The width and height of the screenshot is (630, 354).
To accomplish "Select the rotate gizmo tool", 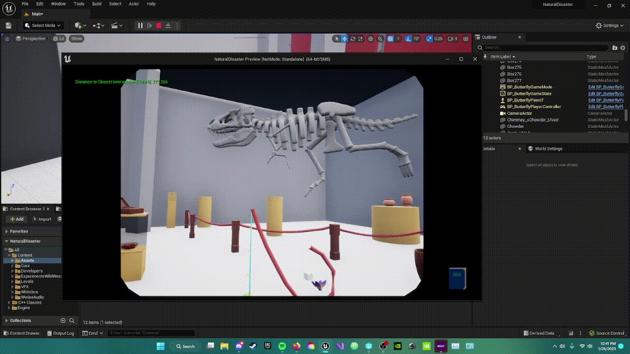I will [x=353, y=38].
